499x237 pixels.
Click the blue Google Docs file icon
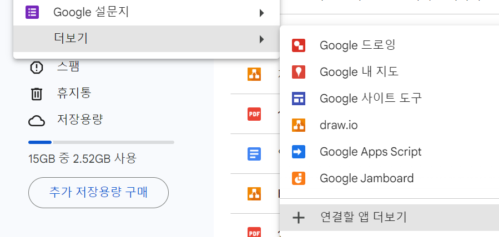pos(254,154)
